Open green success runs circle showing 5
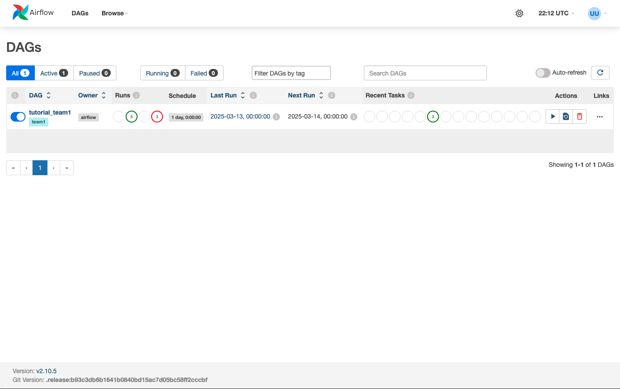This screenshot has height=389, width=620. coord(131,117)
